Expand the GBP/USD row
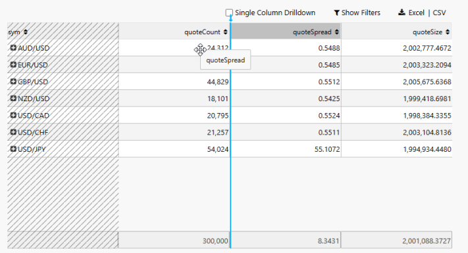 (x=13, y=81)
